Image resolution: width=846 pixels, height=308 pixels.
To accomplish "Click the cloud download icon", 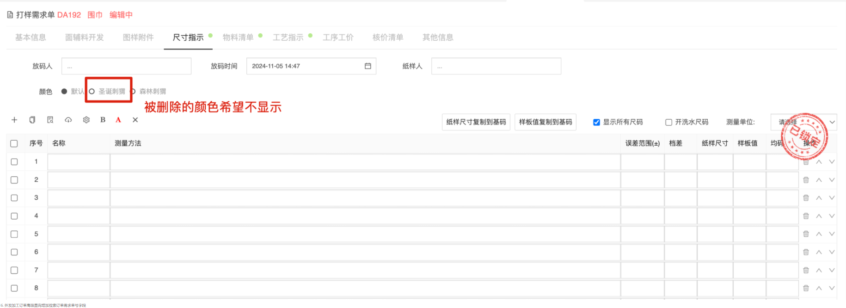I will (68, 120).
